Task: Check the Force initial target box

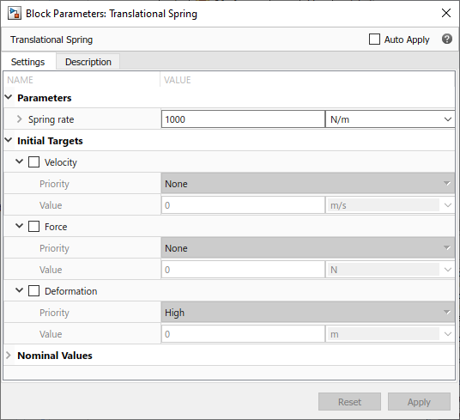Action: 33,227
